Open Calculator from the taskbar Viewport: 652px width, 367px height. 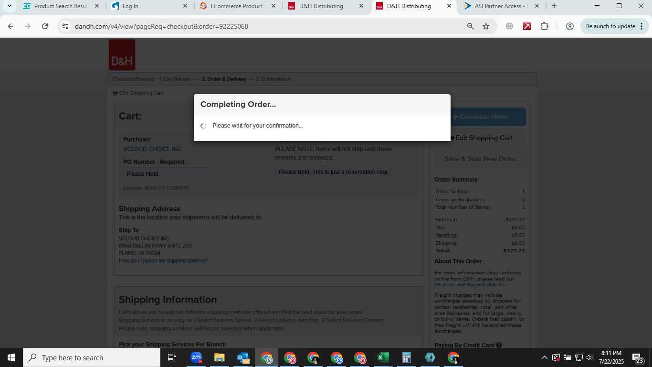click(407, 357)
